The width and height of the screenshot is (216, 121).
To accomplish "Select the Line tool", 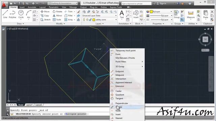I will 5,14.
